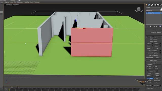Image resolution: width=162 pixels, height=91 pixels.
Task: Open settings box next to Attach
Action: [x=152, y=76]
